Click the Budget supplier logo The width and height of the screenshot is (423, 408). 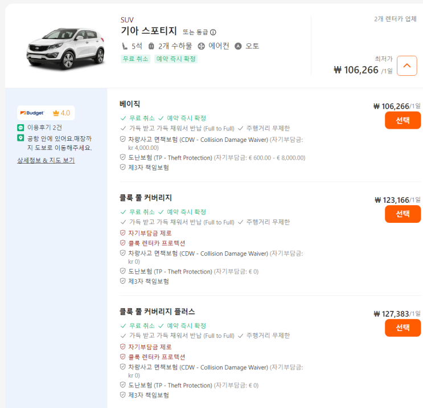(x=32, y=113)
